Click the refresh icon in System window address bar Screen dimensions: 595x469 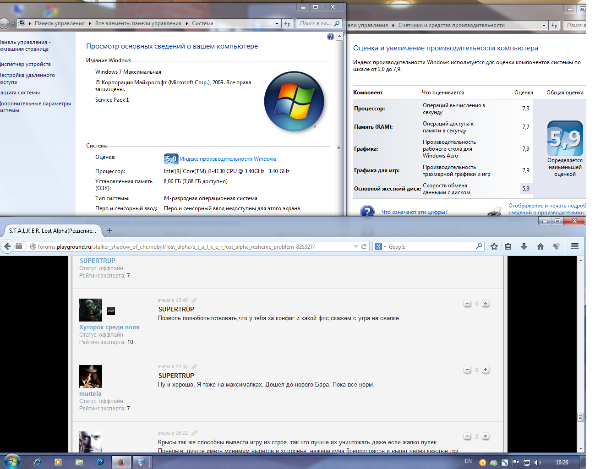[287, 23]
